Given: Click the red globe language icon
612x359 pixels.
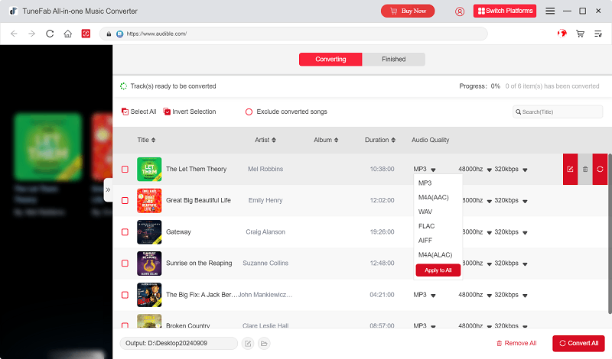Looking at the screenshot, I should click(562, 34).
